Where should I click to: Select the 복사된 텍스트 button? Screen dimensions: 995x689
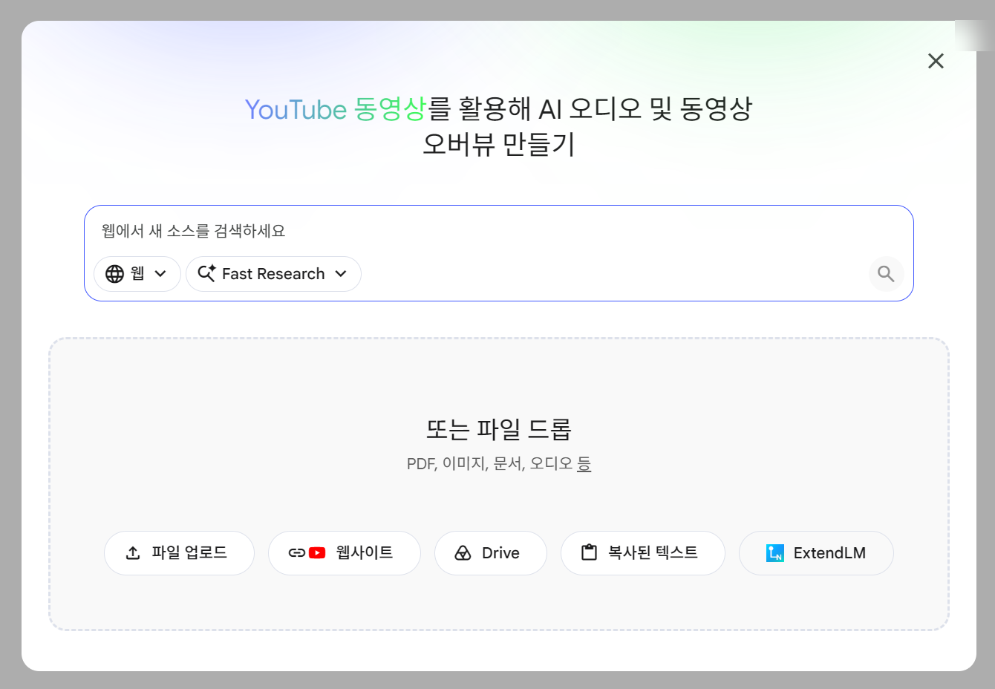coord(643,553)
